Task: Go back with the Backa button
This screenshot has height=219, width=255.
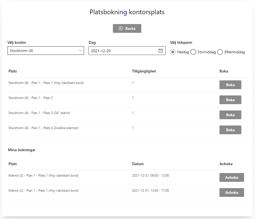Action: [x=127, y=28]
